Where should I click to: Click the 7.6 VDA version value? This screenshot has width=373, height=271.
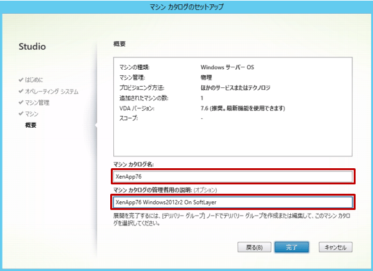243,108
